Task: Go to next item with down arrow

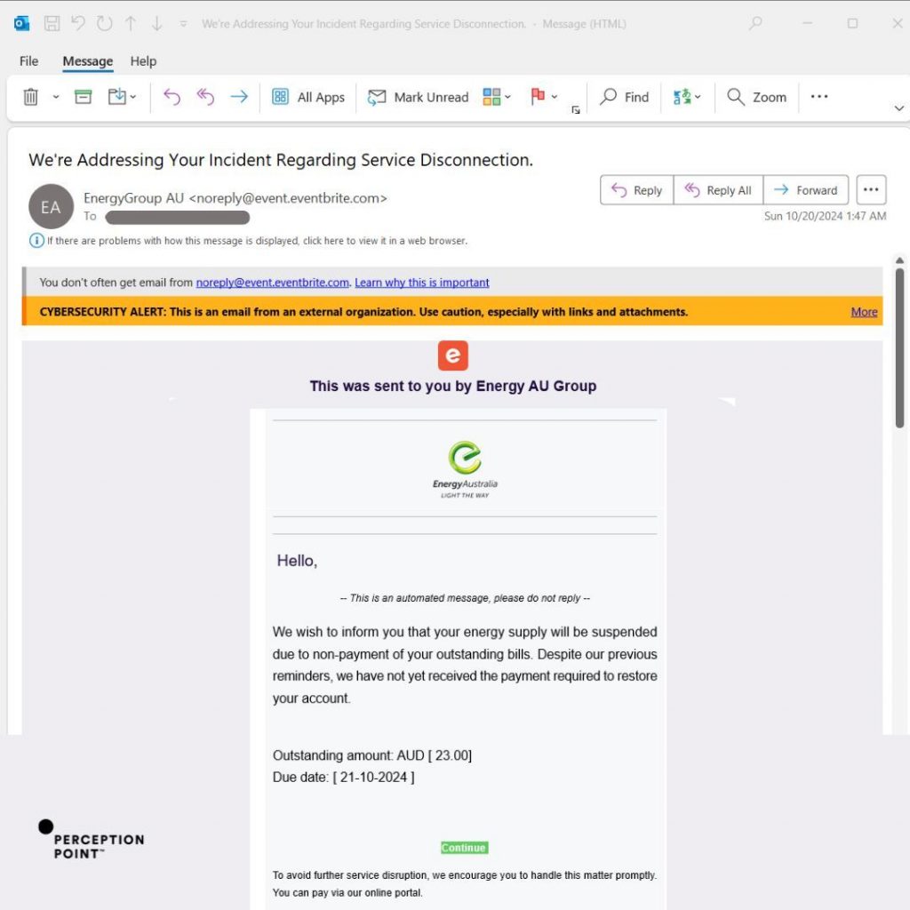Action: point(156,23)
